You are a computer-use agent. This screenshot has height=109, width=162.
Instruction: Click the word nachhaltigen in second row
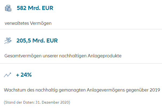tap(73, 56)
